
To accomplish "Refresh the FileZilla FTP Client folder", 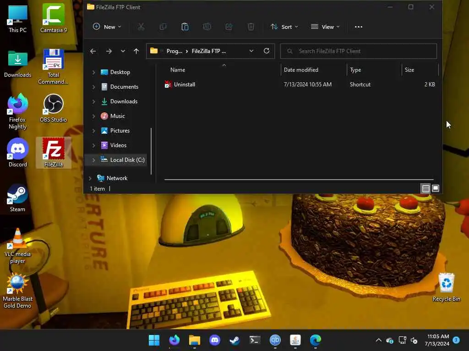I will point(267,51).
